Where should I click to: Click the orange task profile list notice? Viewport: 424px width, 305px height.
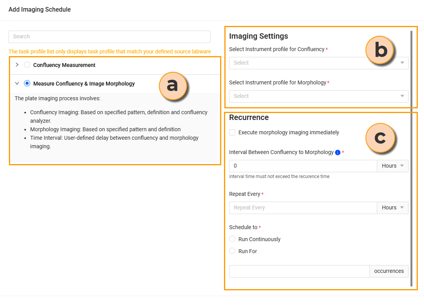tap(110, 51)
